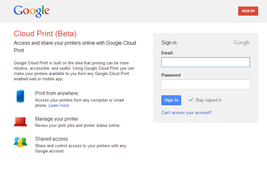The image size is (267, 169).
Task: Click the Sign in title text
Action: click(x=169, y=42)
